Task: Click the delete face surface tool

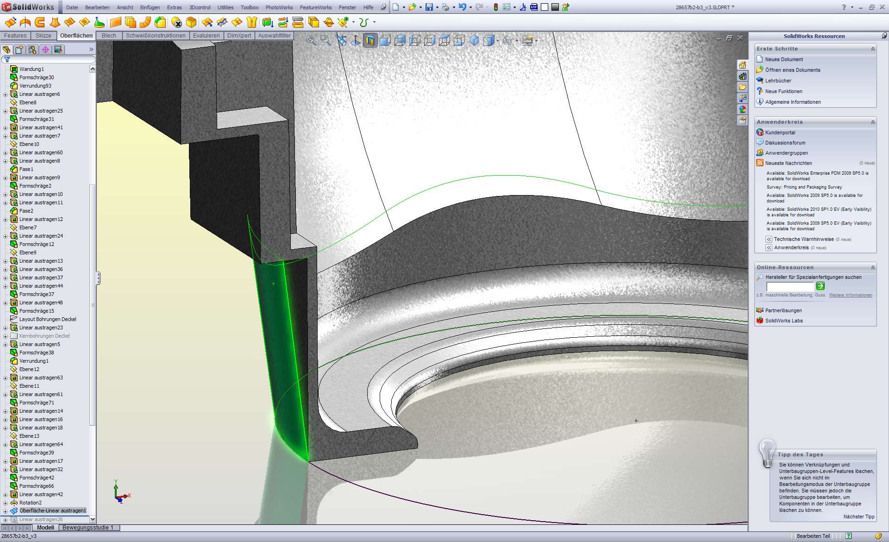Action: pos(176,22)
